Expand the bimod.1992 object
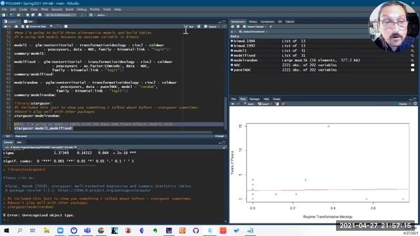The width and height of the screenshot is (420, 236). 232,46
